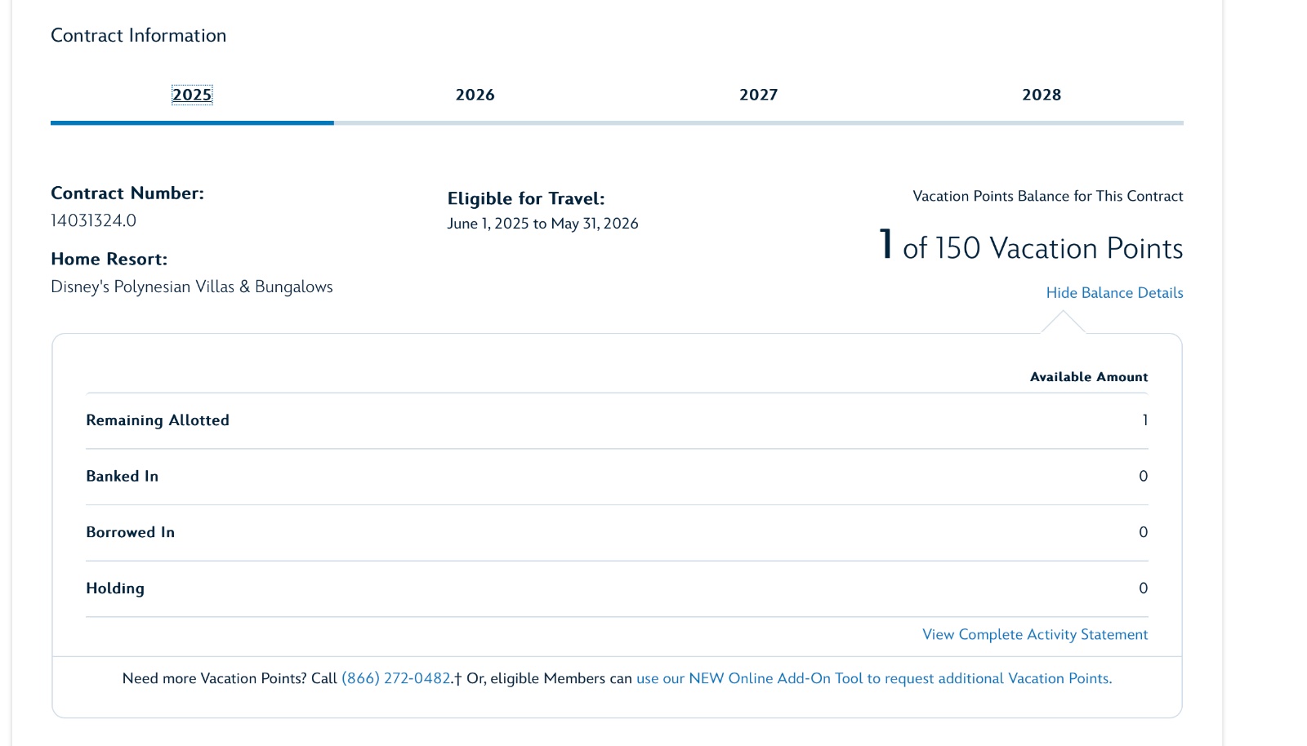Click the Contract Information heading

point(139,36)
